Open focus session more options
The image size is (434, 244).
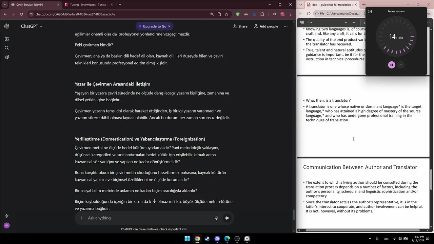pyautogui.click(x=401, y=65)
